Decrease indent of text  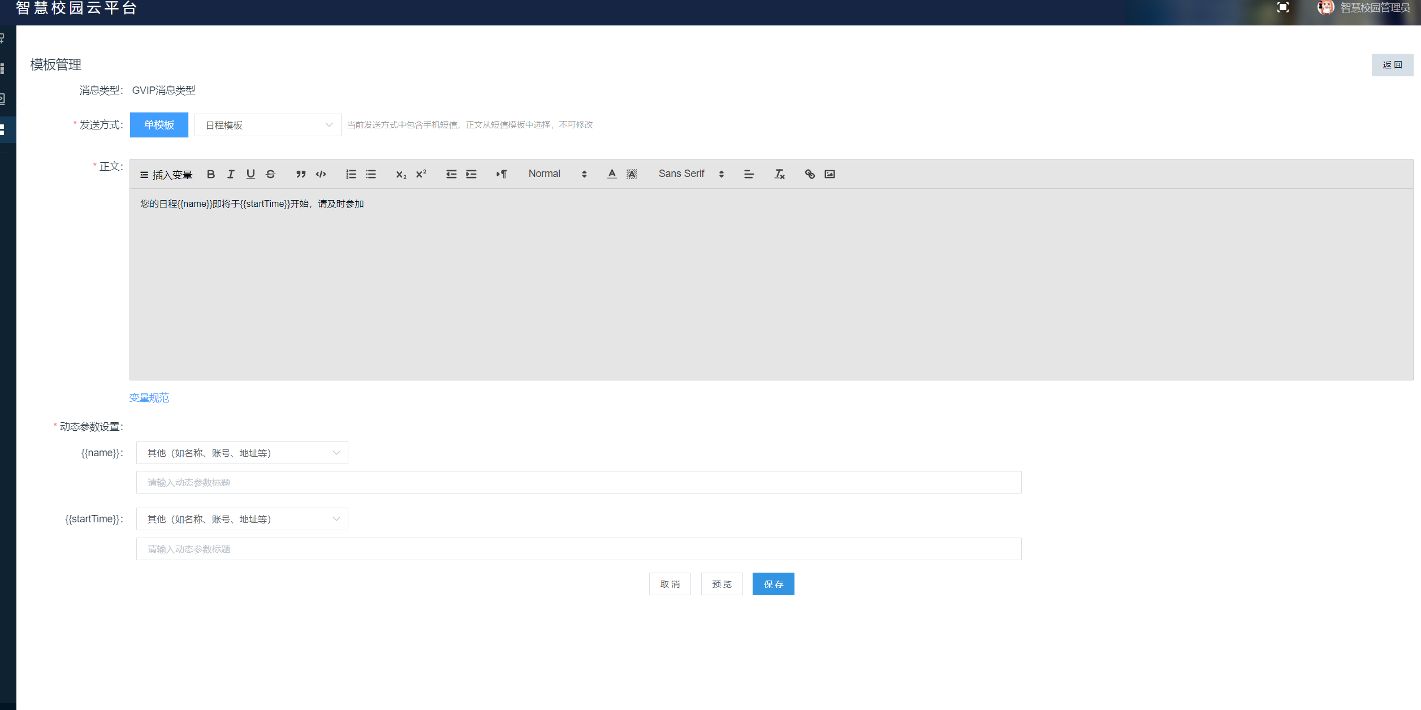point(451,174)
